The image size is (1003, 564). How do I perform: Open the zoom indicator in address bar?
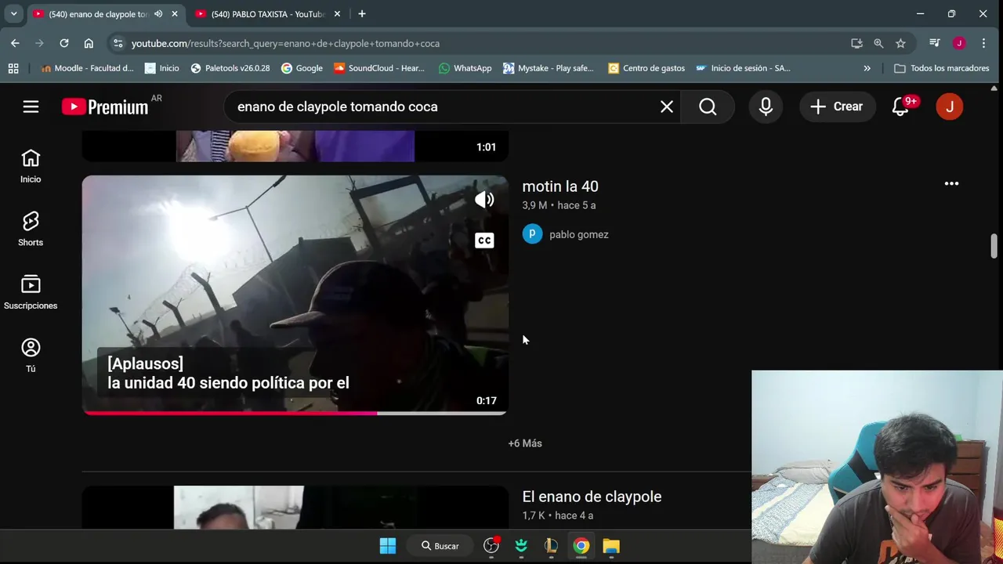pyautogui.click(x=878, y=43)
